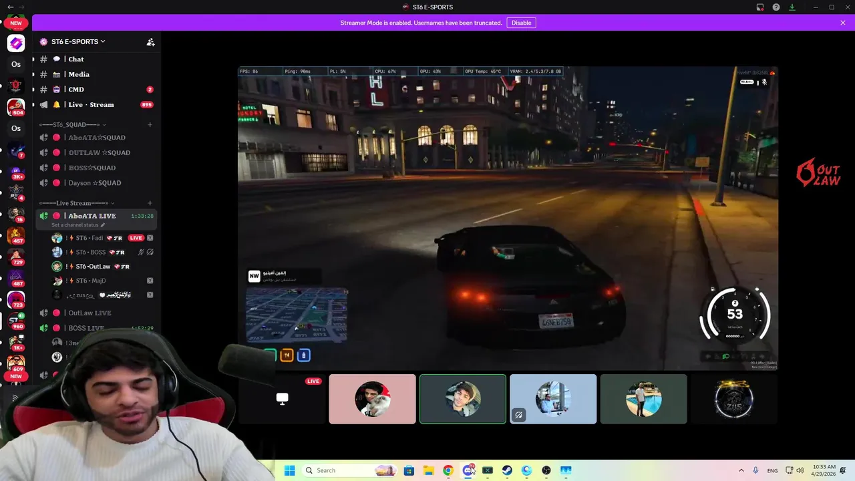Select the zus user in voice list

(x=104, y=295)
